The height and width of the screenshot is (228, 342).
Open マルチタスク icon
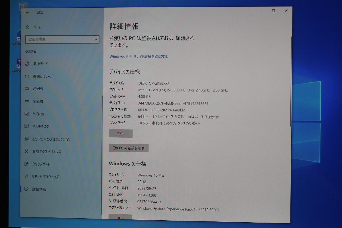coord(27,126)
